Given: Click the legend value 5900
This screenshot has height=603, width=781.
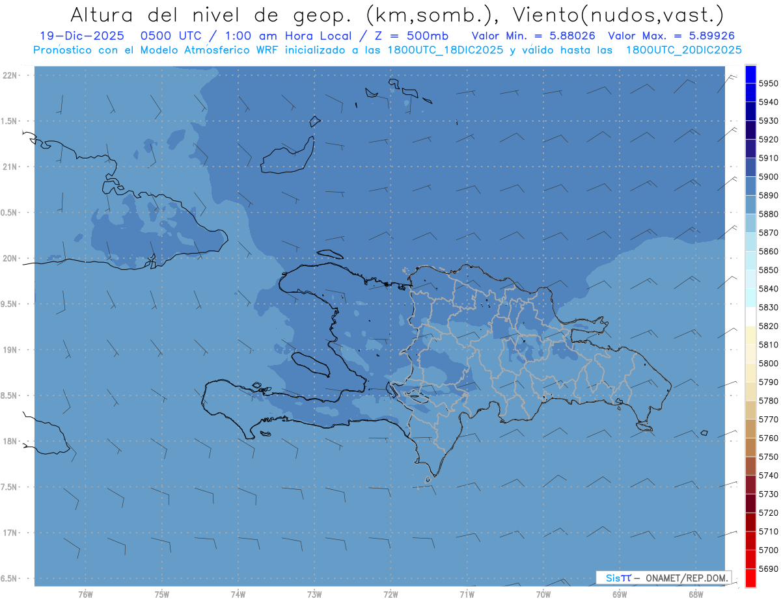Looking at the screenshot, I should [769, 177].
